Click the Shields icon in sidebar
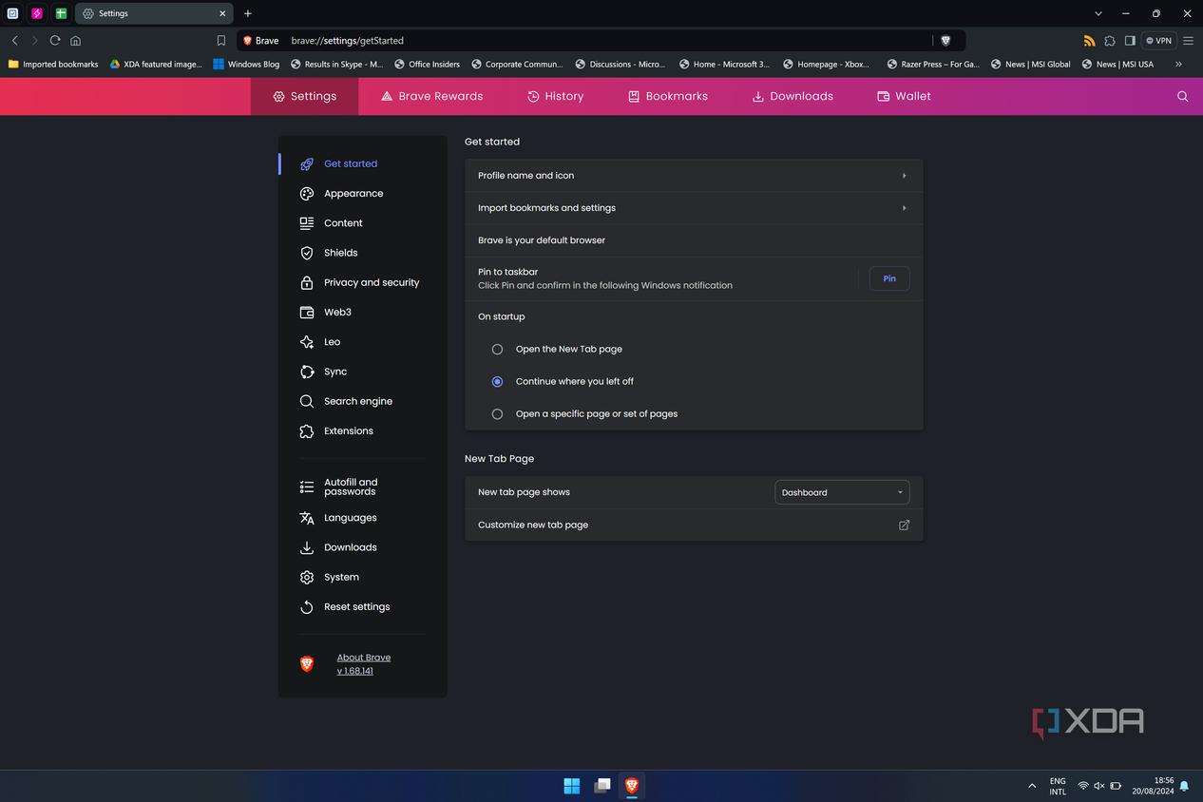This screenshot has height=802, width=1203. [307, 253]
